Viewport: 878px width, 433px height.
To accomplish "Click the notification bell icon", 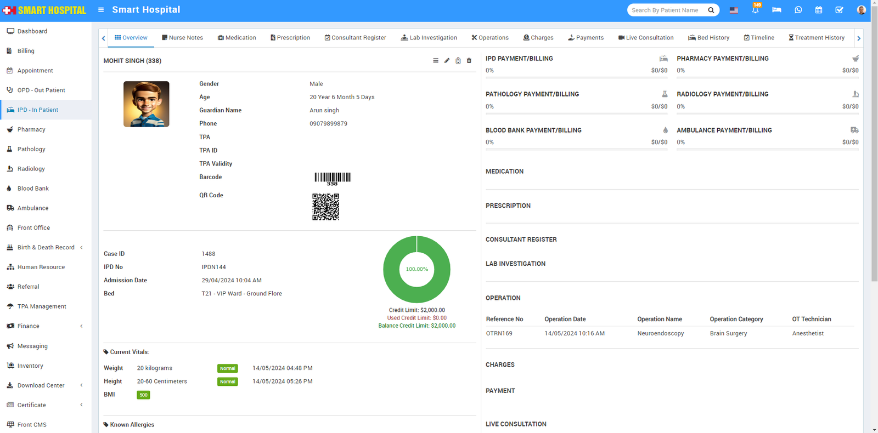I will [755, 10].
